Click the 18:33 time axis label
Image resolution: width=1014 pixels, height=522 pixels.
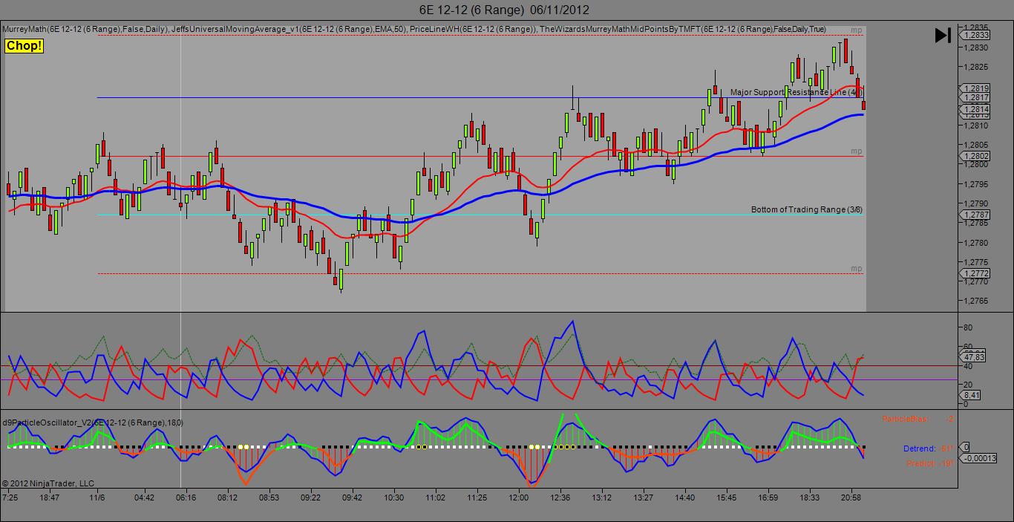click(x=809, y=497)
